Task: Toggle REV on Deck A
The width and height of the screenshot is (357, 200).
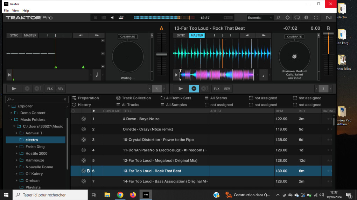Action: [60, 89]
